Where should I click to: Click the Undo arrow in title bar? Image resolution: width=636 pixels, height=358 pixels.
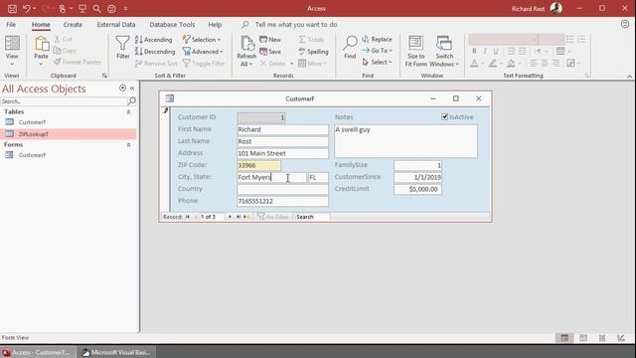27,8
